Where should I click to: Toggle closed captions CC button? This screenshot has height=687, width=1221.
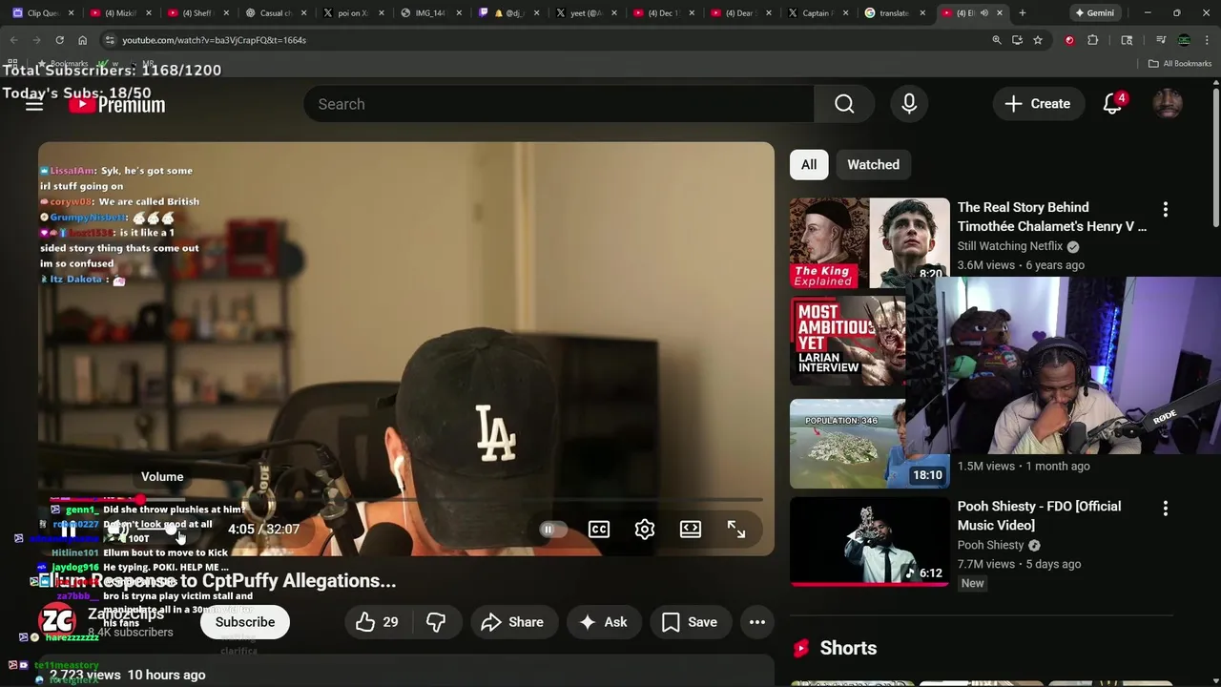[x=599, y=530]
